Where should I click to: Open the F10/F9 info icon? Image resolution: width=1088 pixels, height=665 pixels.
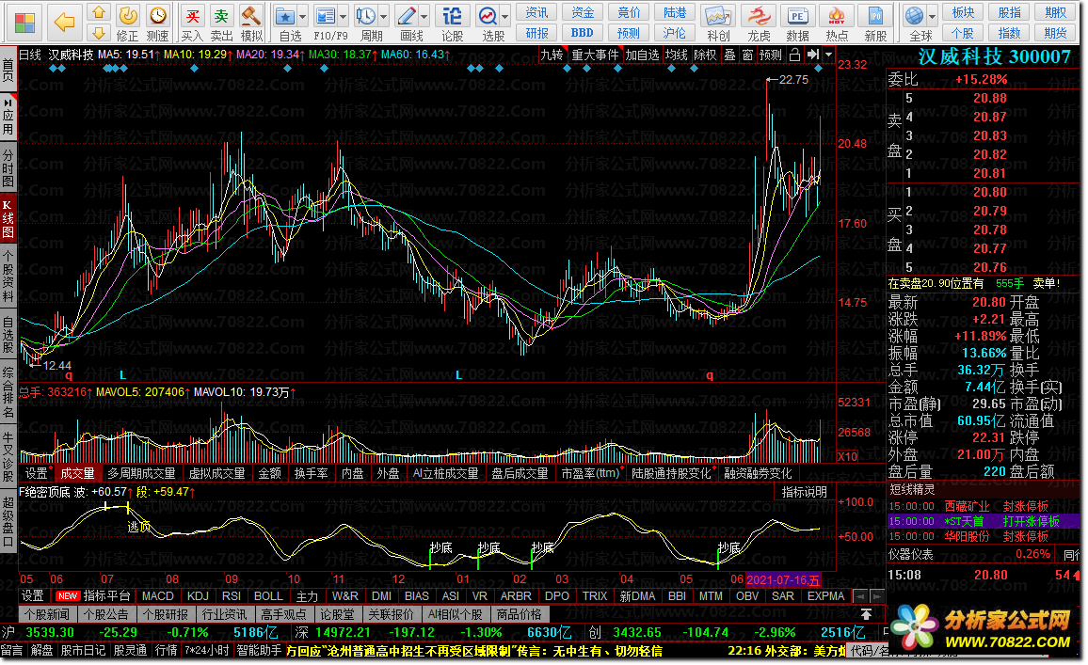324,15
